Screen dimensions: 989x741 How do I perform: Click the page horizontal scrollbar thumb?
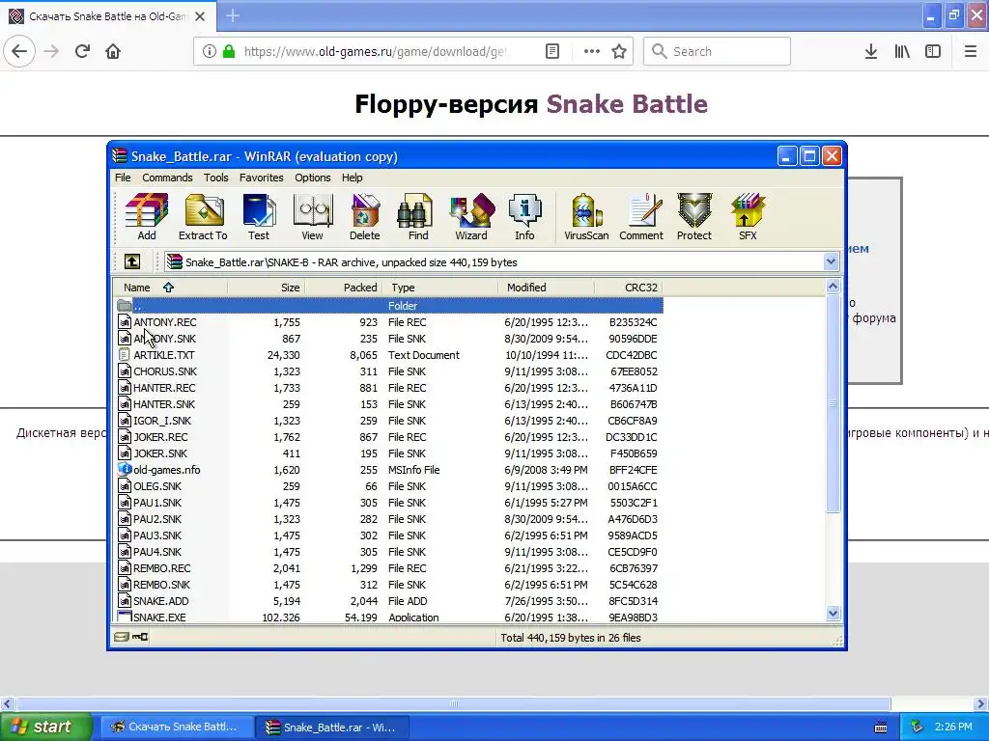[454, 703]
